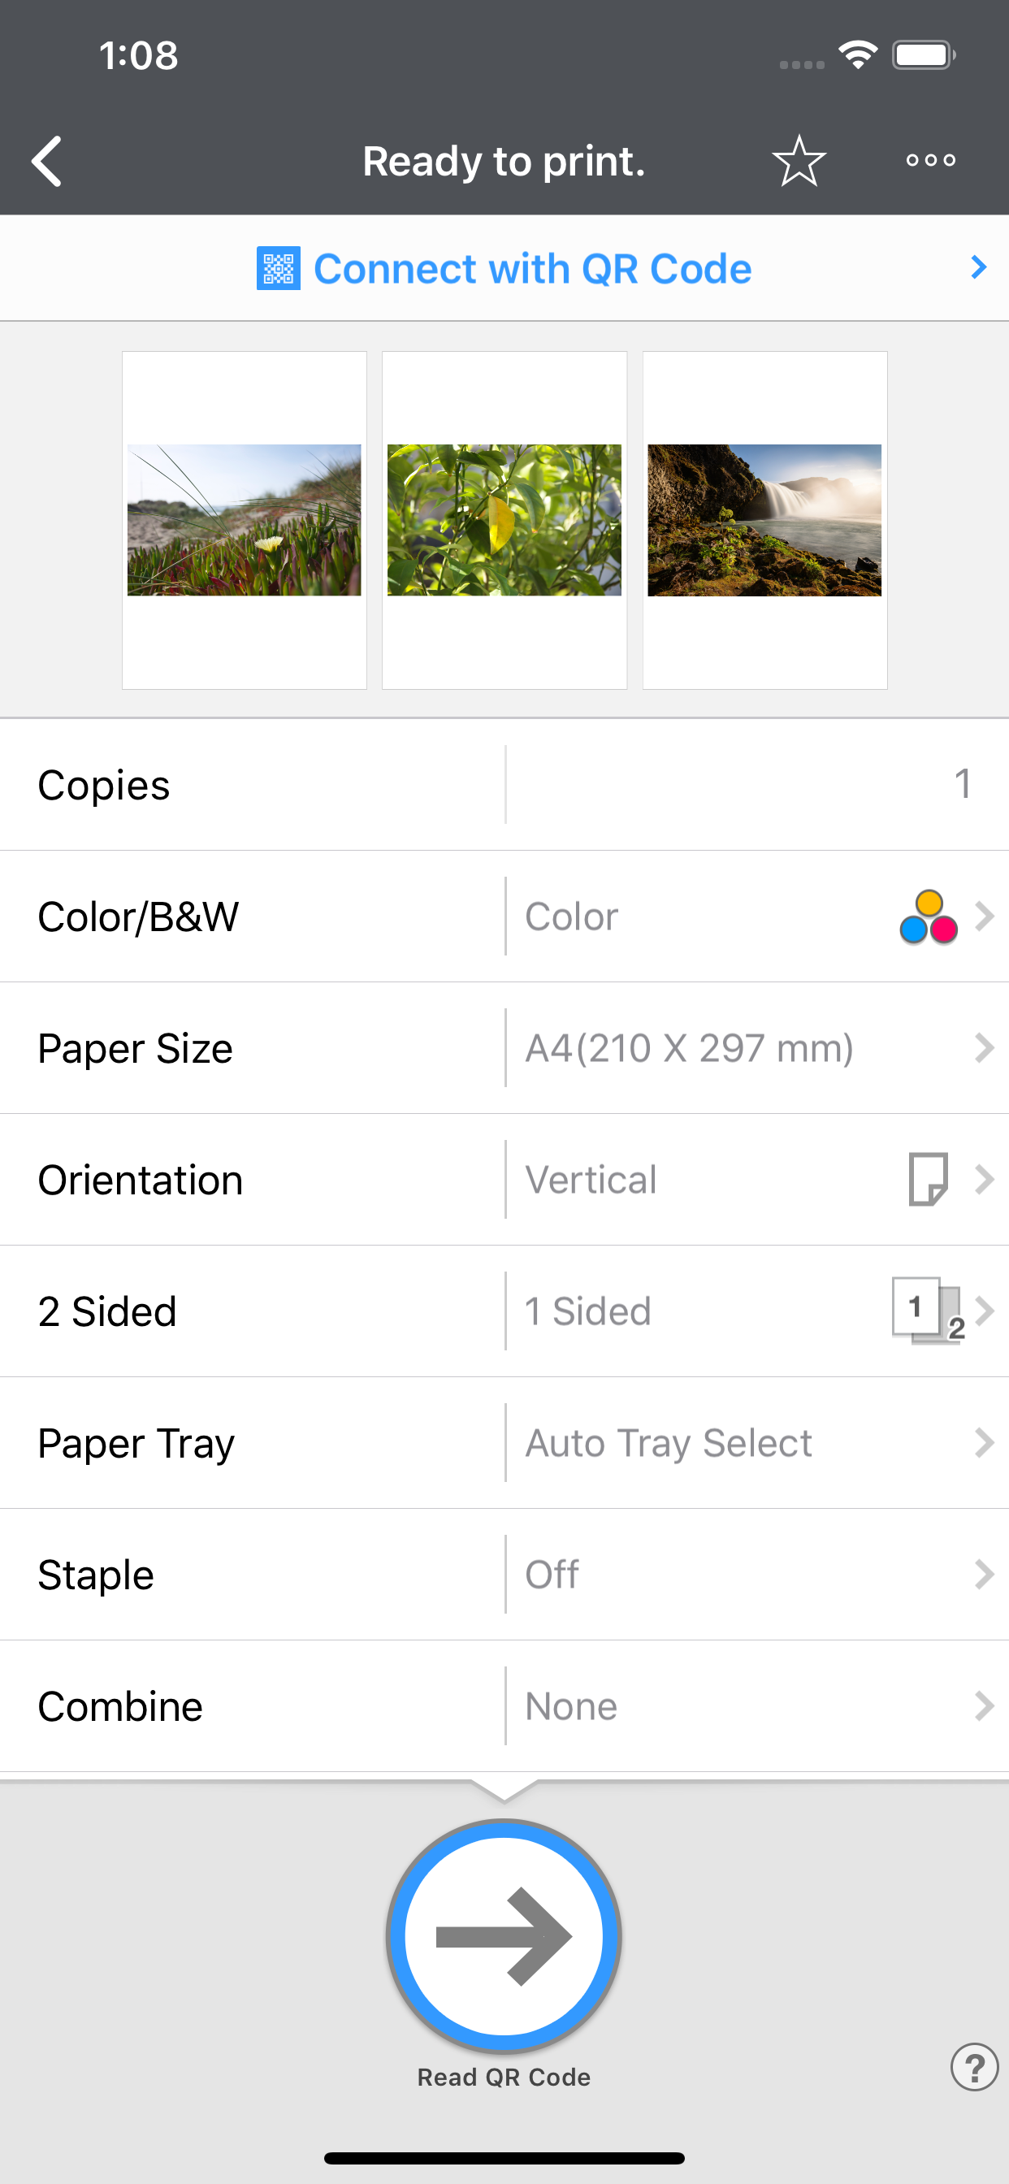
Task: Tap the Read QR Code label
Action: pos(504,2078)
